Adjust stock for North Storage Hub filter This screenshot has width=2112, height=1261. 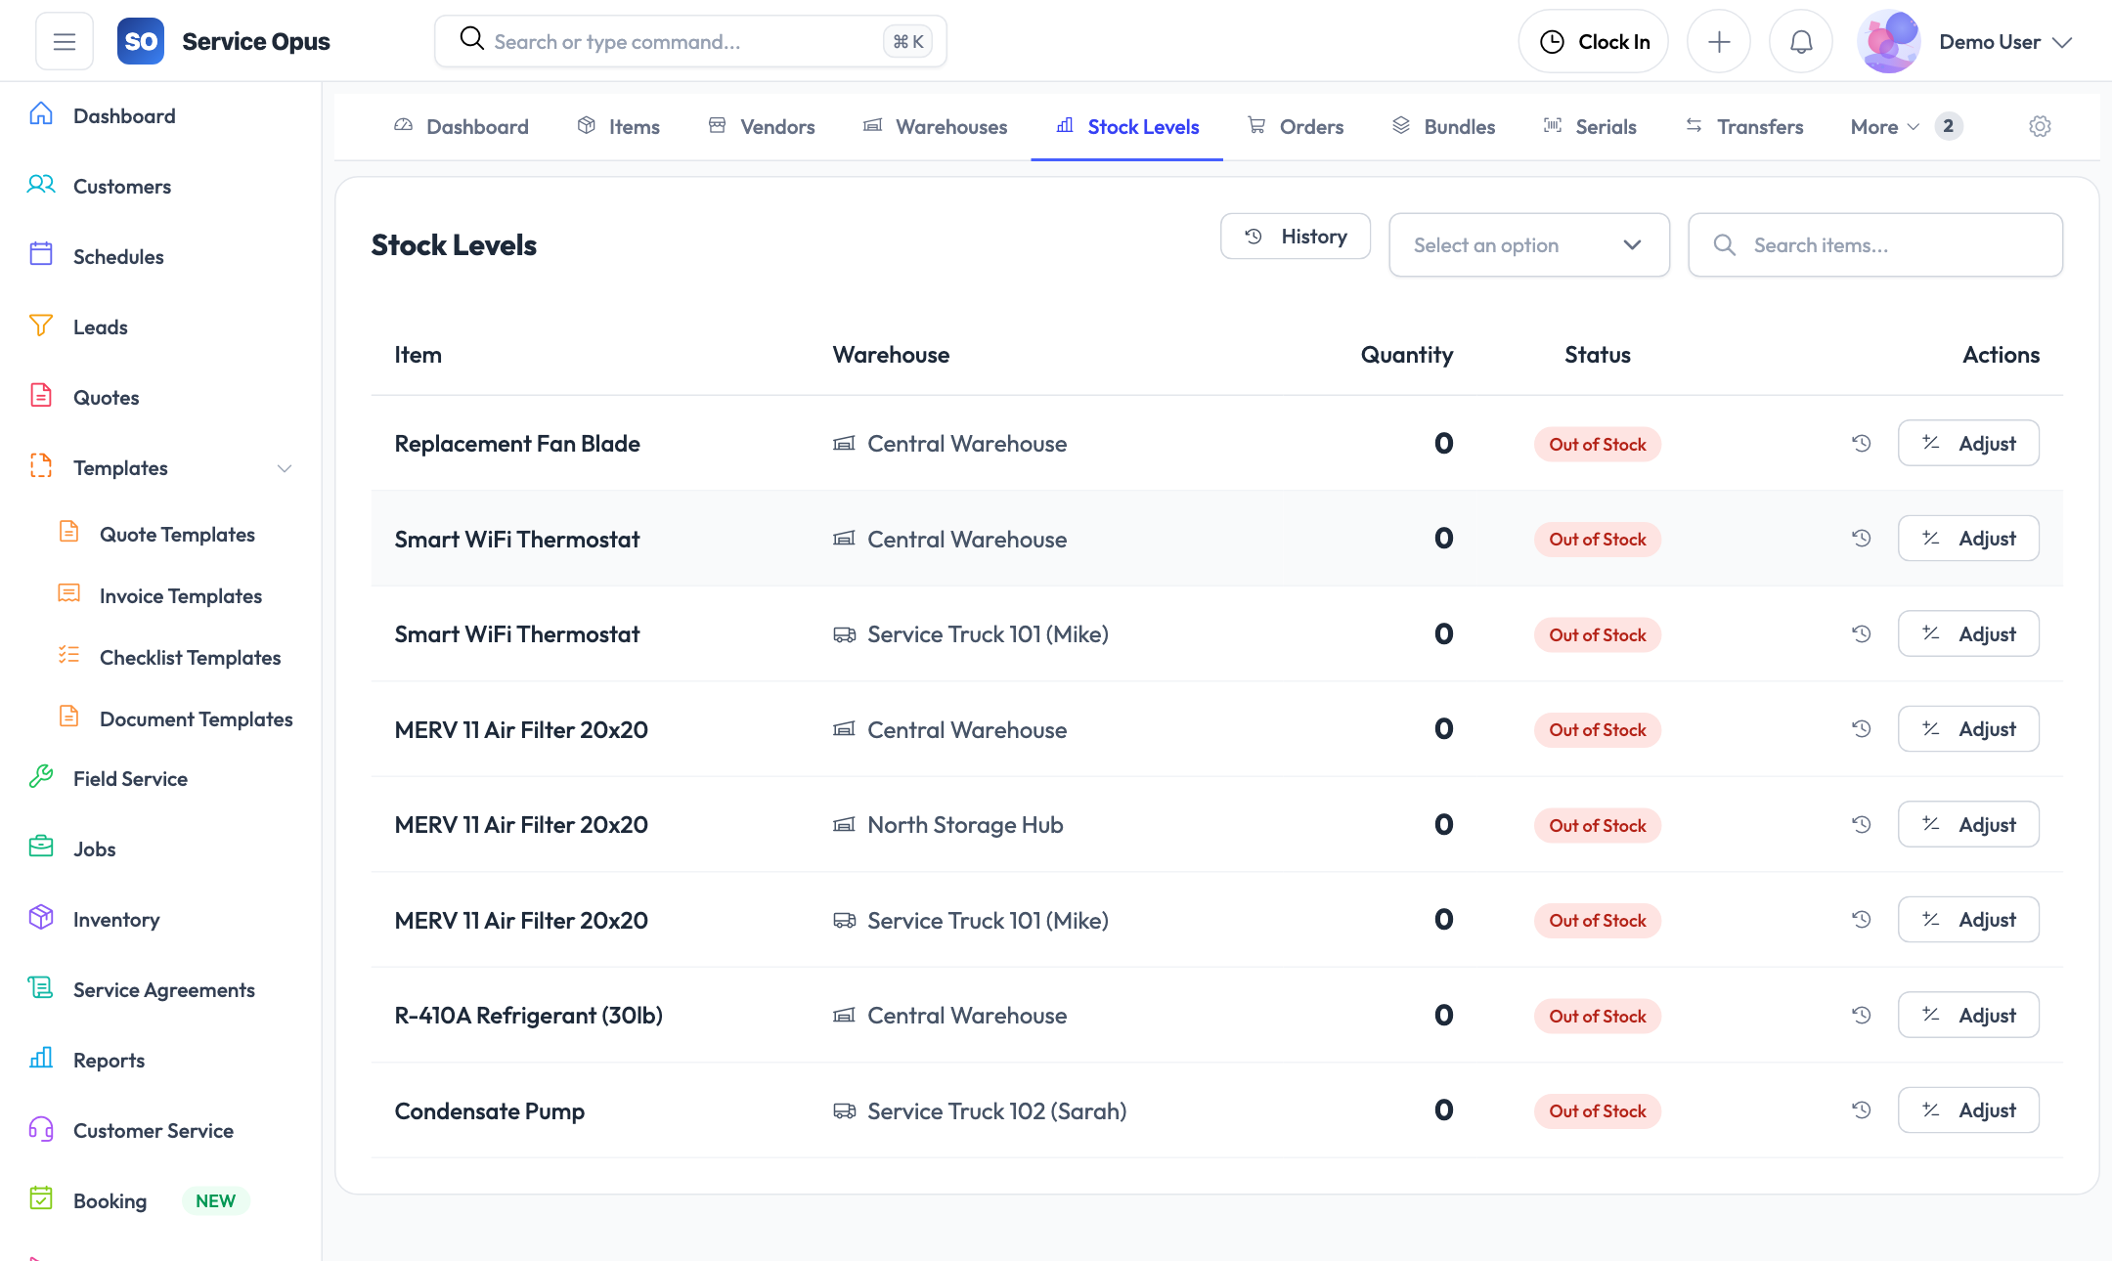pyautogui.click(x=1967, y=825)
